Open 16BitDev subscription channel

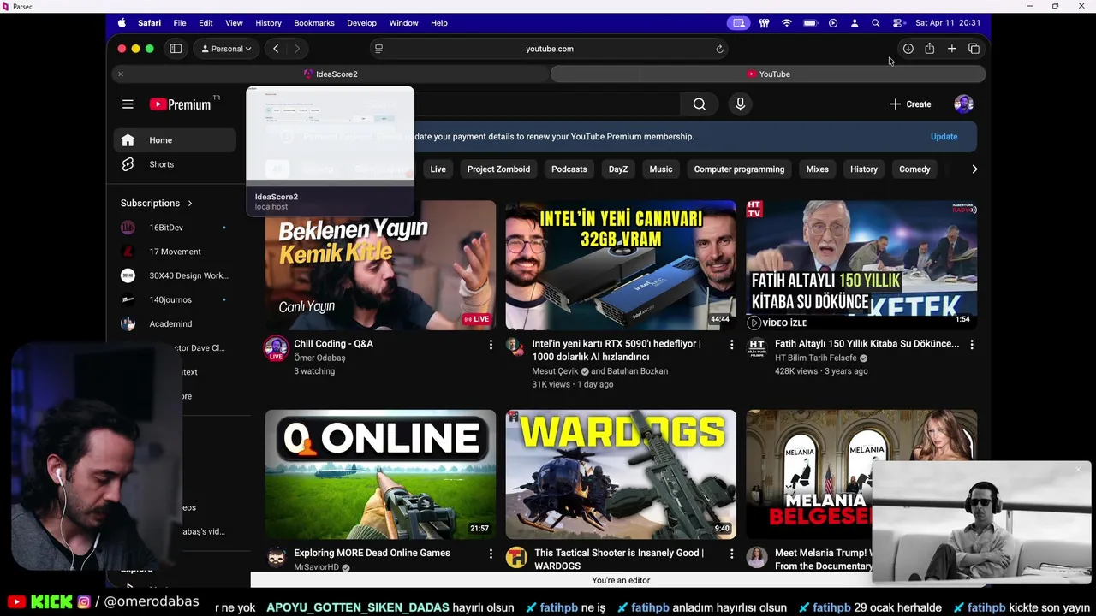pyautogui.click(x=175, y=228)
